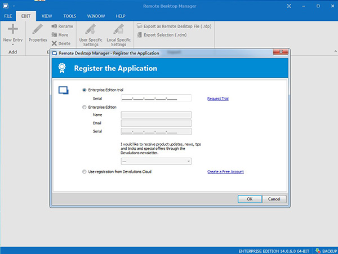Click the Rename icon in ribbon

54,26
